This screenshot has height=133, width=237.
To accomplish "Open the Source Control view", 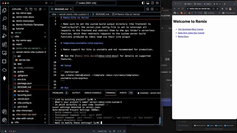I will pos(4,27).
